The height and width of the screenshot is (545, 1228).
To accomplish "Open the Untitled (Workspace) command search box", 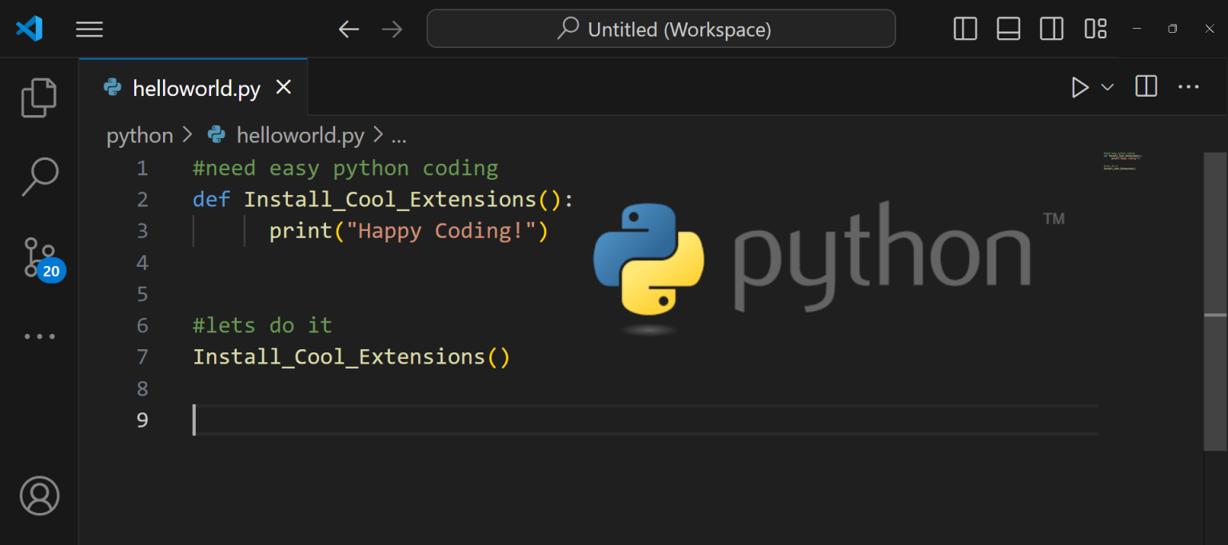I will (x=661, y=29).
